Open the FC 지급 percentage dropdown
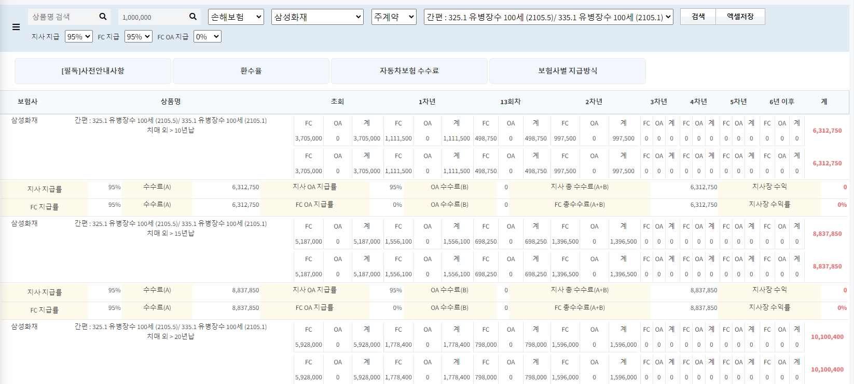 pyautogui.click(x=139, y=37)
